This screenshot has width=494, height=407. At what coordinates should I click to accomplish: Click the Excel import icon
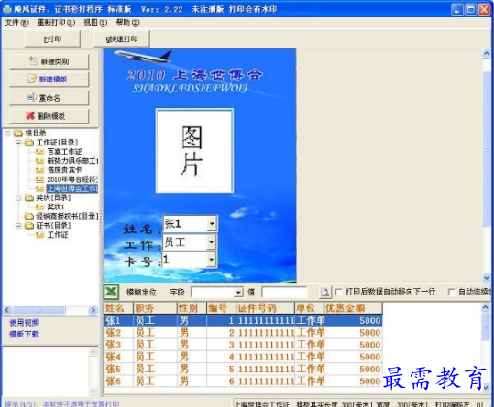[x=111, y=292]
